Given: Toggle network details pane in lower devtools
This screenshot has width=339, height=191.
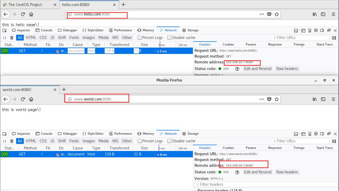Looking at the screenshot, I should (x=334, y=141).
